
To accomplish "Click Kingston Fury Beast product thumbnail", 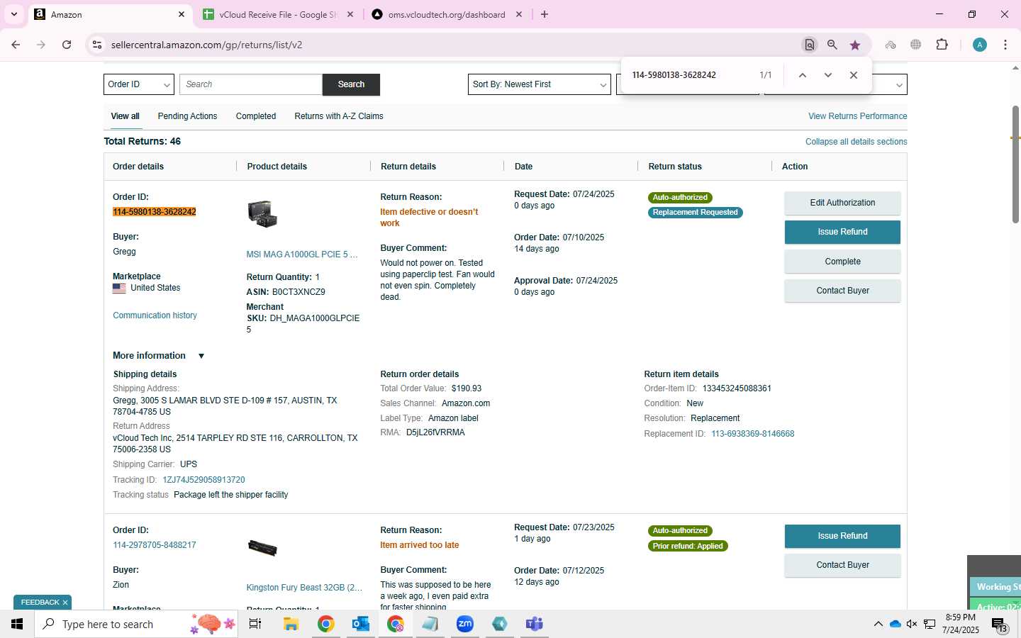I will [x=262, y=547].
